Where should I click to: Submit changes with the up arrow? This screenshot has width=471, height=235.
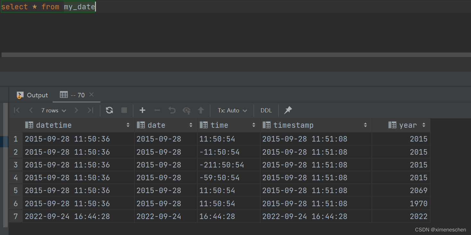pyautogui.click(x=201, y=110)
